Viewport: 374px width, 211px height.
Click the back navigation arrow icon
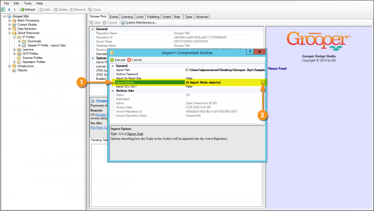(x=9, y=9)
